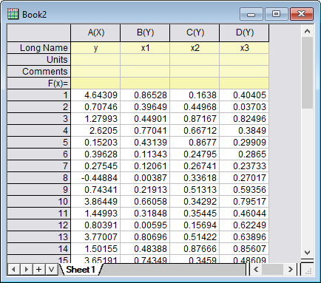This screenshot has height=283, width=321.
Task: Click cell with value 4.64309
Action: coord(95,95)
